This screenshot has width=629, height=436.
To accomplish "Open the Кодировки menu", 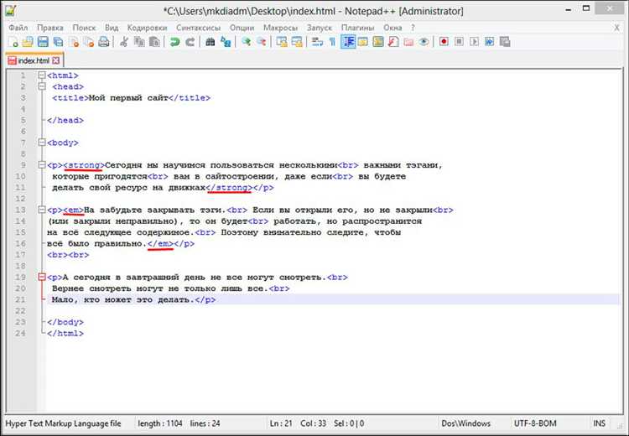I will point(147,28).
